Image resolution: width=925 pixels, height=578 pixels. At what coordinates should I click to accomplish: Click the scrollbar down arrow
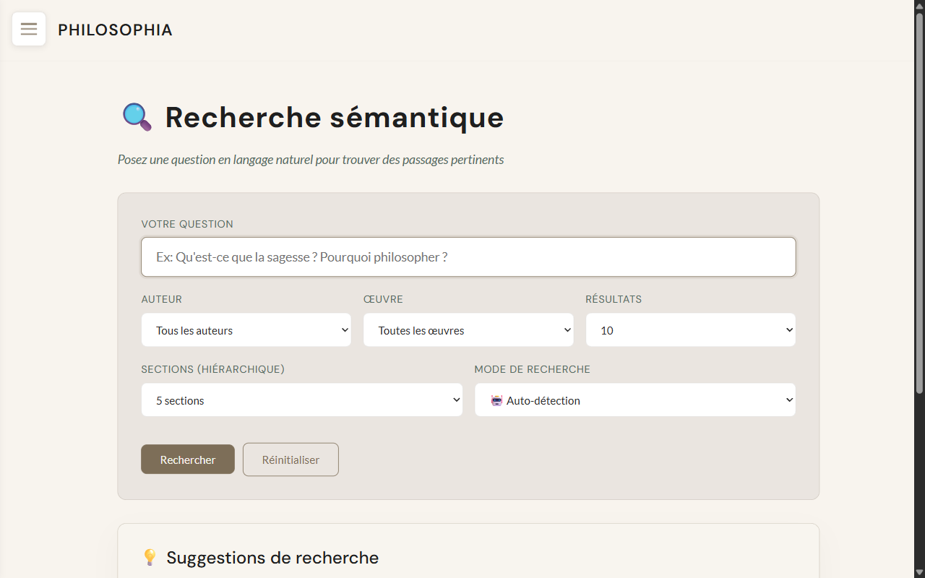tap(919, 573)
